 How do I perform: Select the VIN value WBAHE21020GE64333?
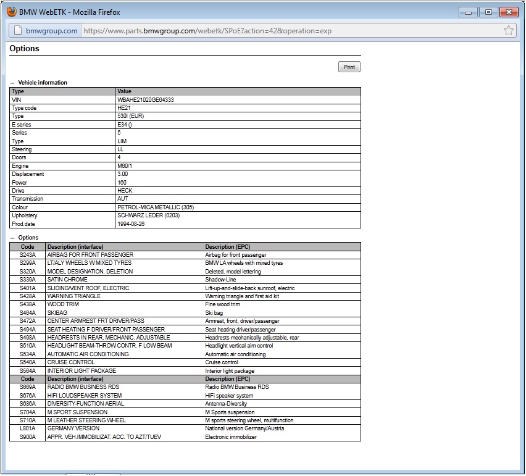pyautogui.click(x=146, y=99)
